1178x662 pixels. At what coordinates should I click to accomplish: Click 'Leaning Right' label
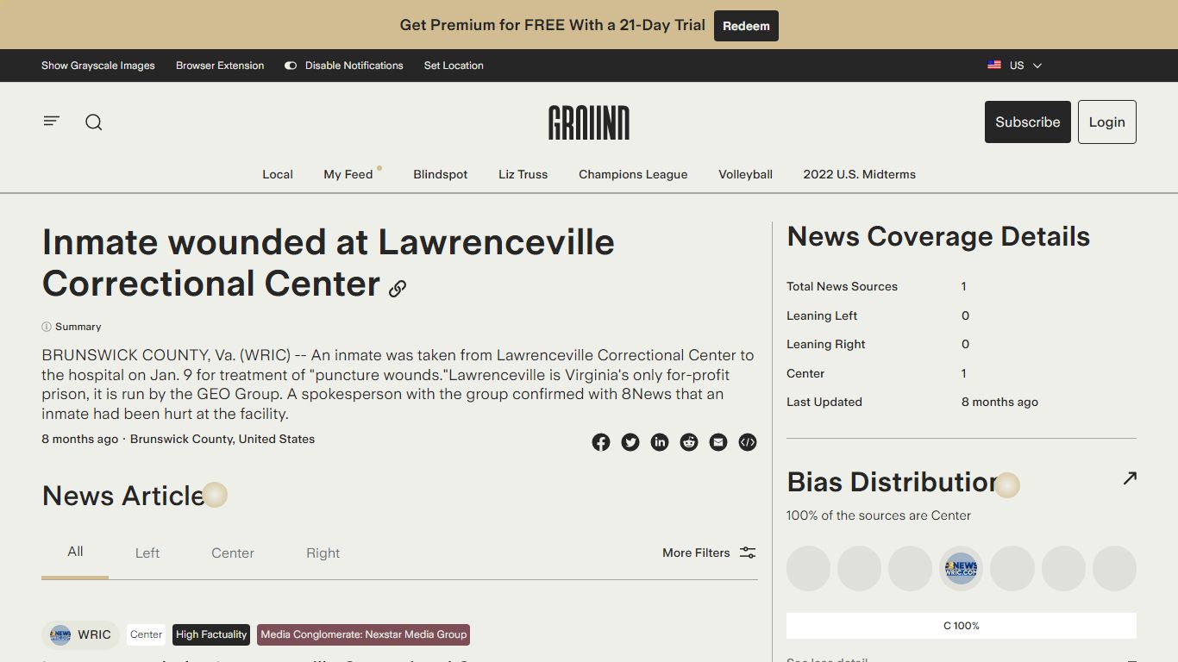coord(826,344)
